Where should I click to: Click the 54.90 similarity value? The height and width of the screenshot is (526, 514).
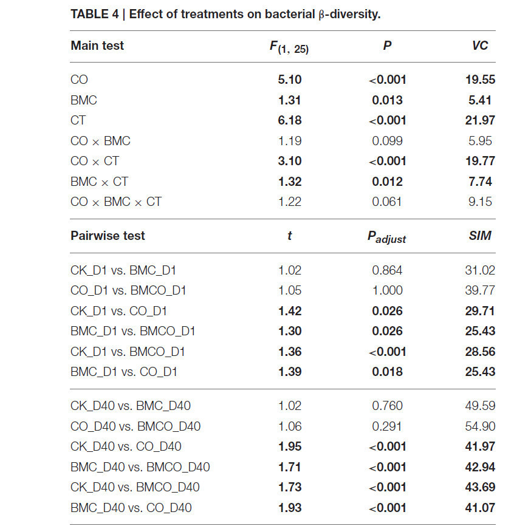point(480,426)
